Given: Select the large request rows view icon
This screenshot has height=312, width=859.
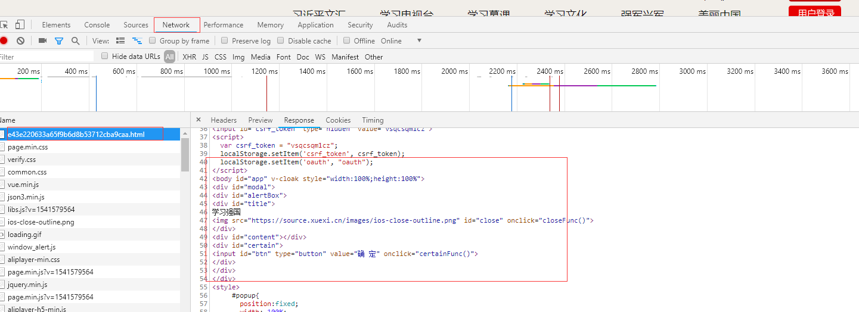Looking at the screenshot, I should click(x=120, y=41).
